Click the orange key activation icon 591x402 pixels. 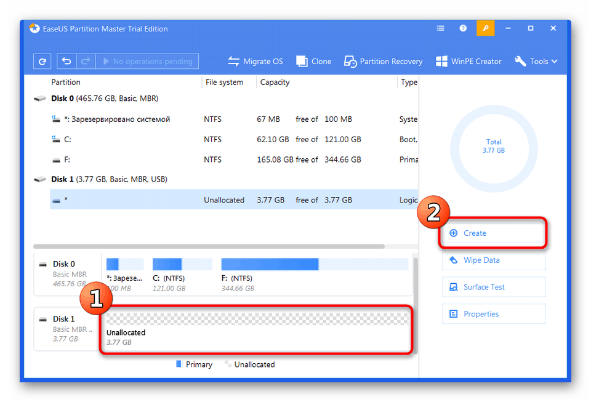pos(486,28)
